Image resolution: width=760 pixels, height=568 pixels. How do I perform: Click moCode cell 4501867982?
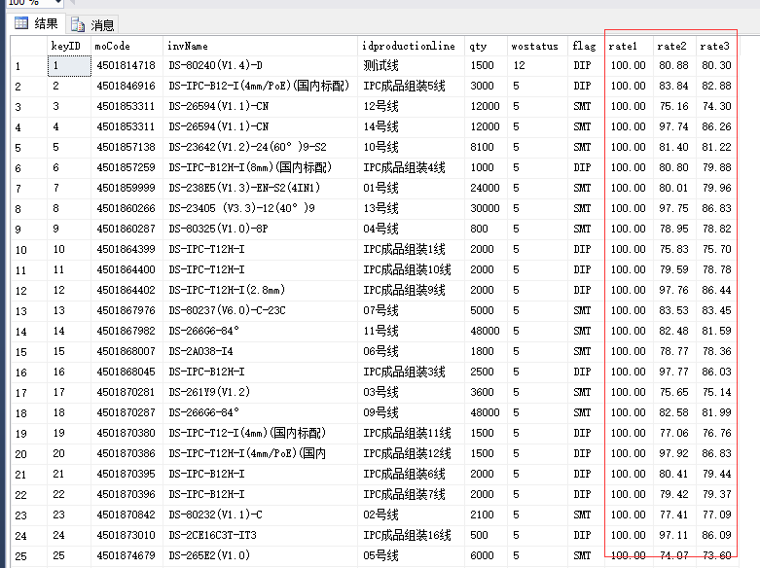(127, 331)
